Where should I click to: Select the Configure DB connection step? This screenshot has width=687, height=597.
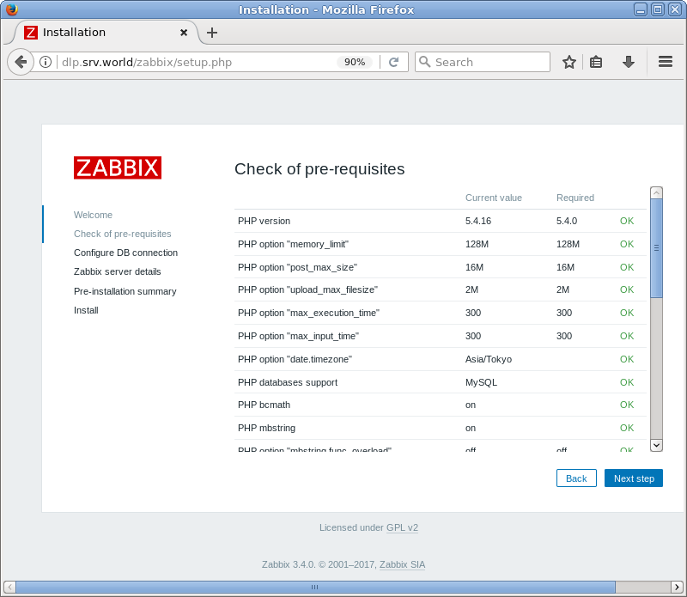tap(125, 253)
